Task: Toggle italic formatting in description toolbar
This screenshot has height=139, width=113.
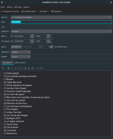Action: coord(12,68)
